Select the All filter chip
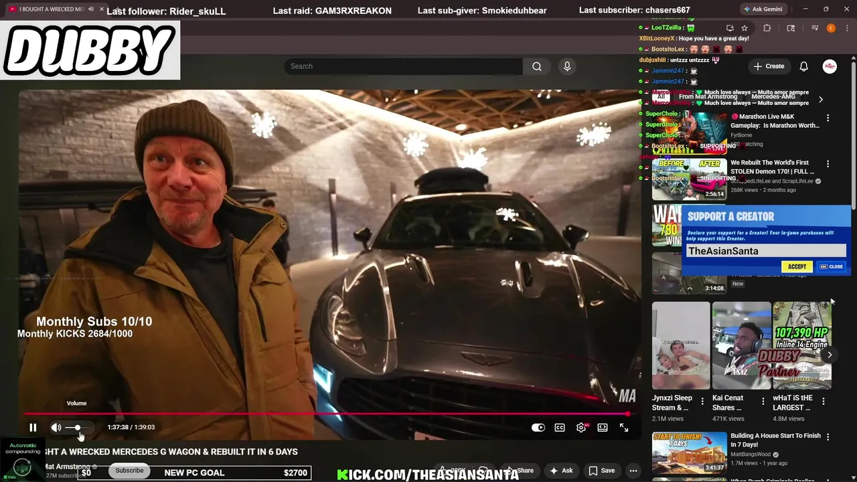Viewport: 857px width, 482px height. 661,97
